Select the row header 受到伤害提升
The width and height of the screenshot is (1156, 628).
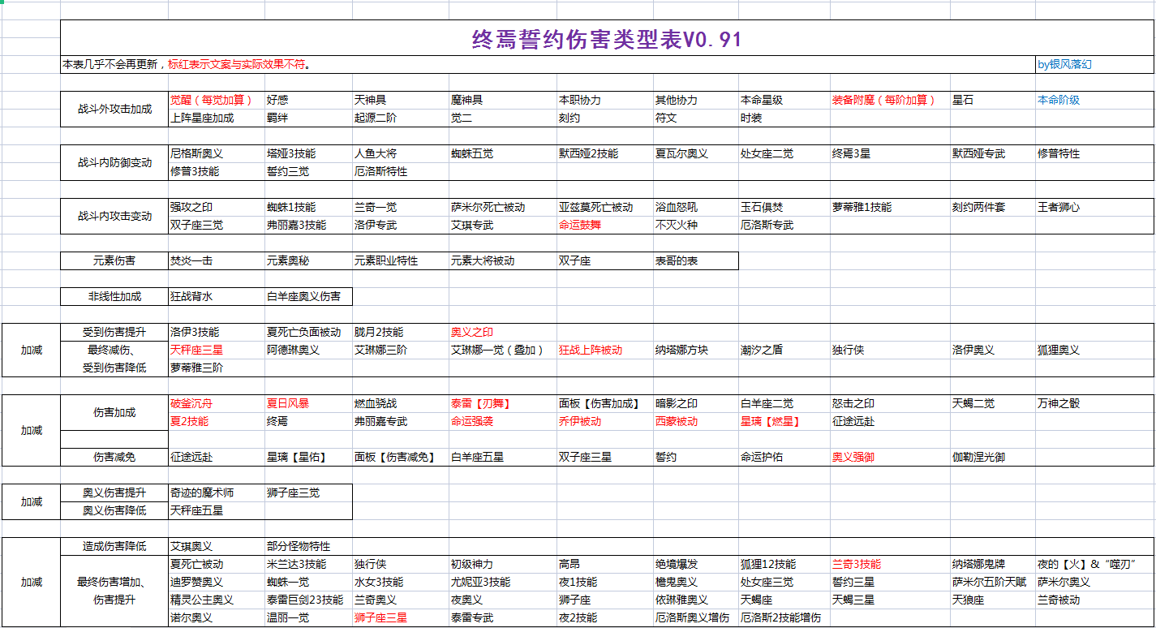tap(114, 332)
